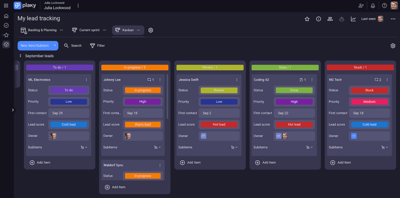Click the Last seen avatar

coord(381,19)
